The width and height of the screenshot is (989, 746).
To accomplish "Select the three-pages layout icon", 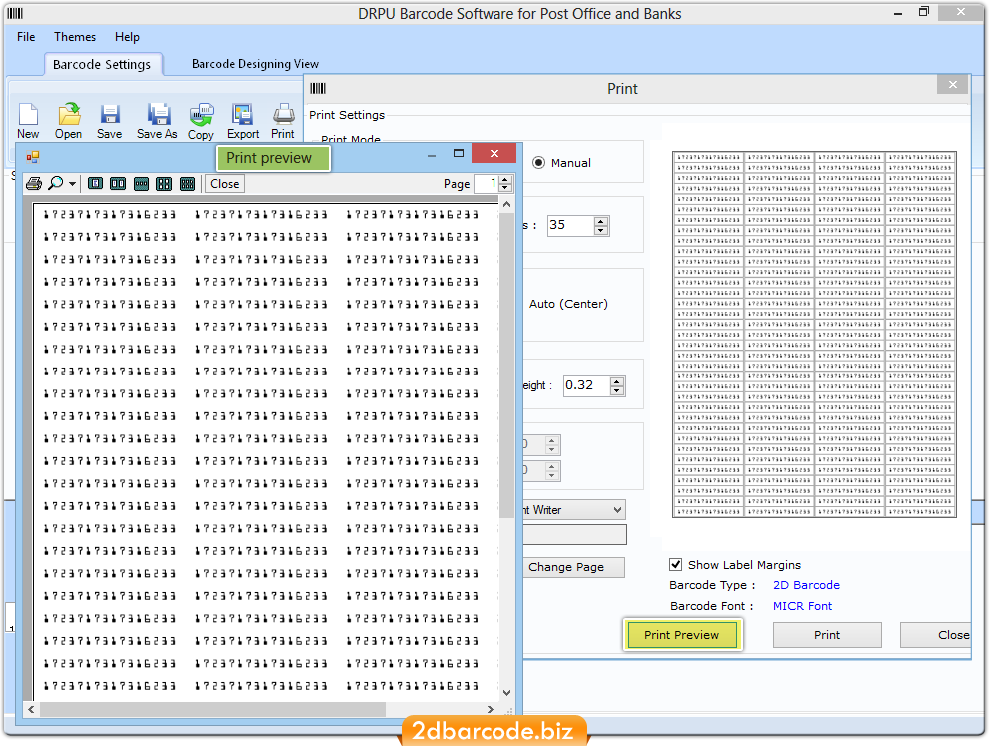I will pyautogui.click(x=141, y=184).
